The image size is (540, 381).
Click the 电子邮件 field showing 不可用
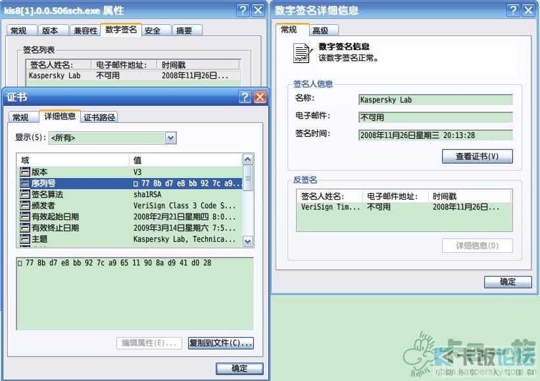click(435, 118)
